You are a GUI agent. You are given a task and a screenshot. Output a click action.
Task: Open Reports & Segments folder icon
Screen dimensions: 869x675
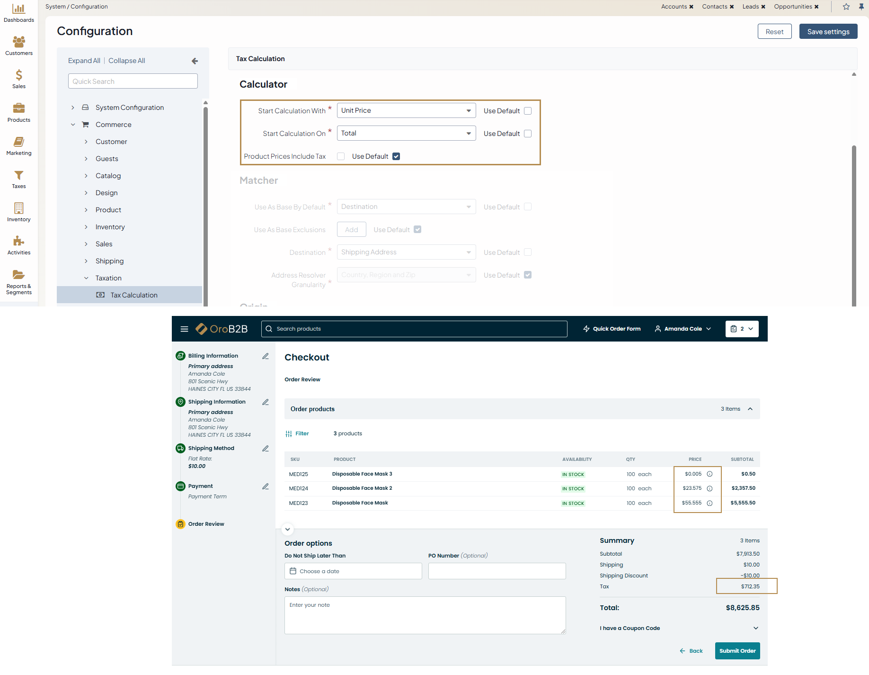(18, 275)
